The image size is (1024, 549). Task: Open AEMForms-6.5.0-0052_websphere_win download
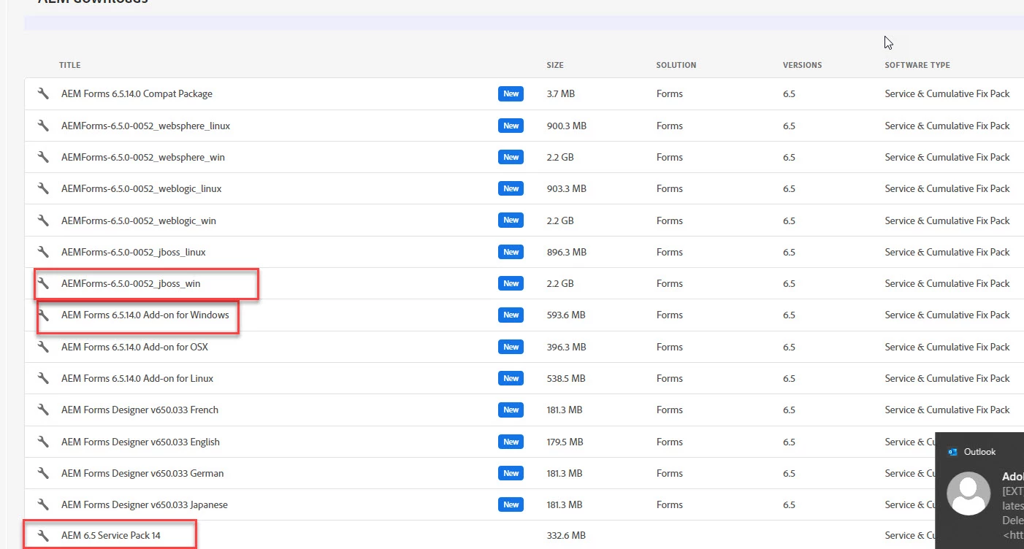tap(143, 157)
